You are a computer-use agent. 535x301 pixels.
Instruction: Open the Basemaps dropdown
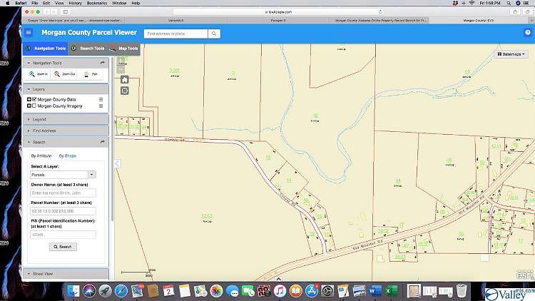[512, 54]
